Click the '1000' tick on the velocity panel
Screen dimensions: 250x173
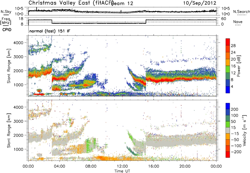coord(18,149)
